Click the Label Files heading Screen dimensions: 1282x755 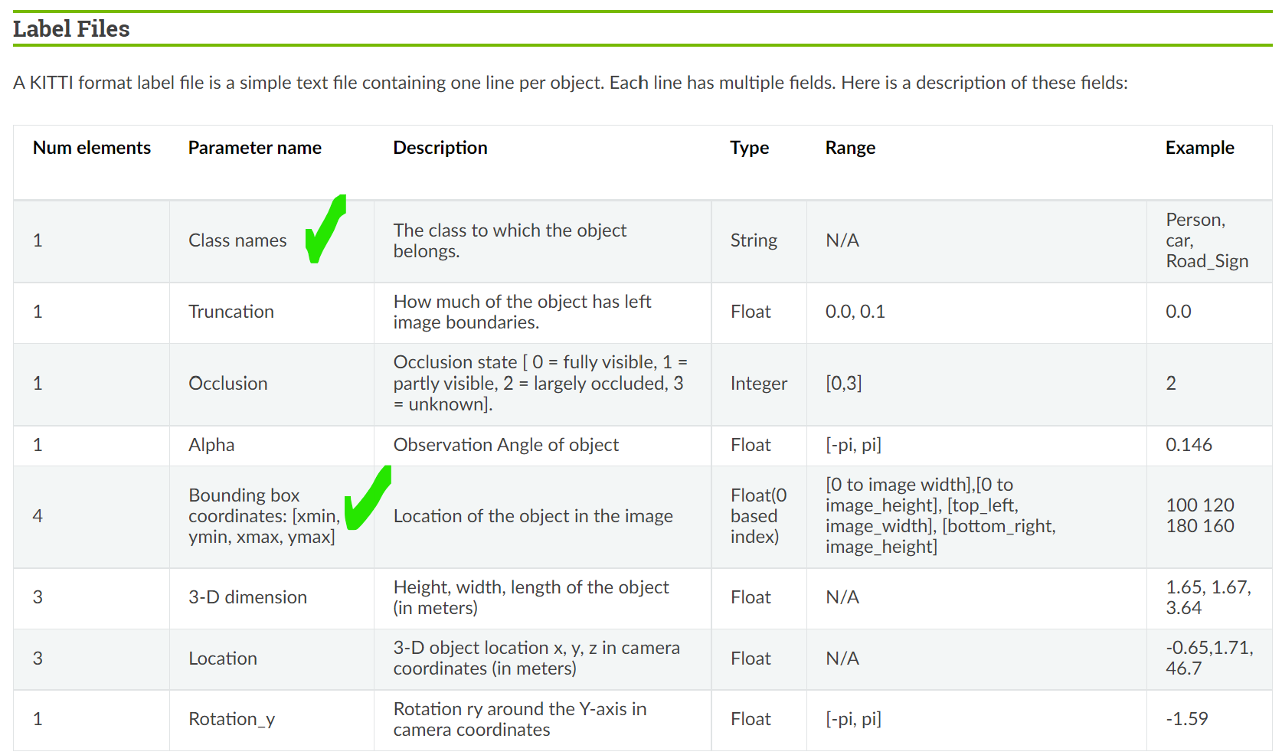[x=71, y=29]
